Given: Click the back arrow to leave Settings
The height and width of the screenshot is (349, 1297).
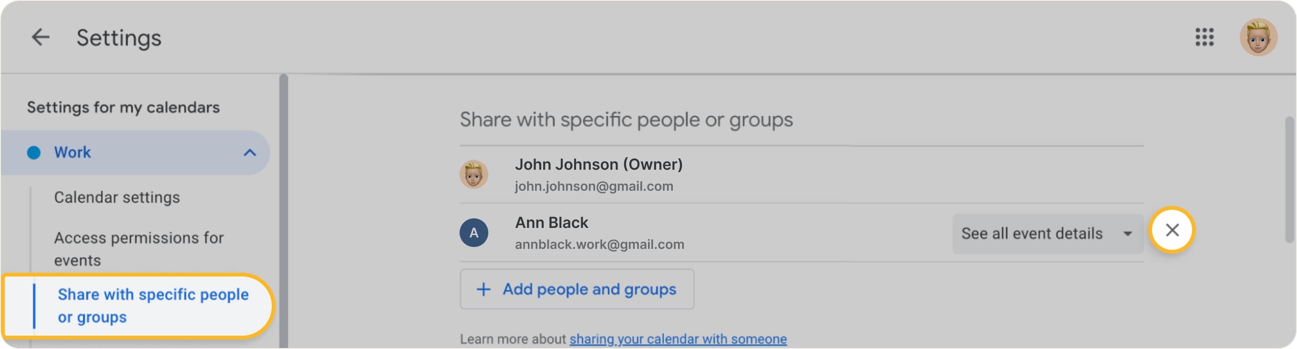Looking at the screenshot, I should coord(40,37).
